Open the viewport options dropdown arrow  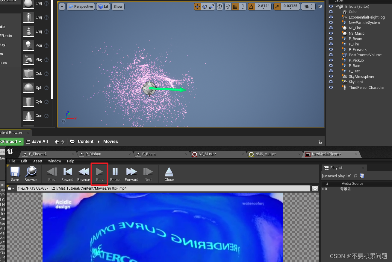(62, 7)
